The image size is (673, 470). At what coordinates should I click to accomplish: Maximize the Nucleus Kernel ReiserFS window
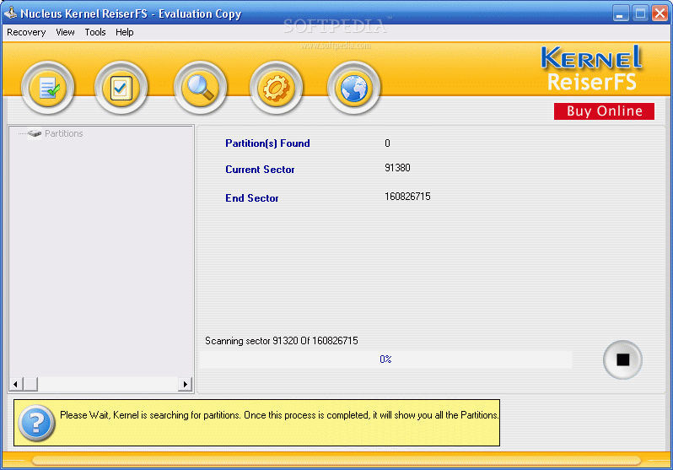[x=640, y=14]
